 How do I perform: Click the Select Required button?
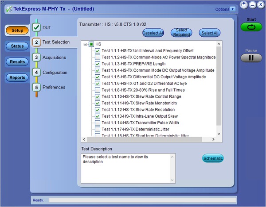tap(181, 32)
